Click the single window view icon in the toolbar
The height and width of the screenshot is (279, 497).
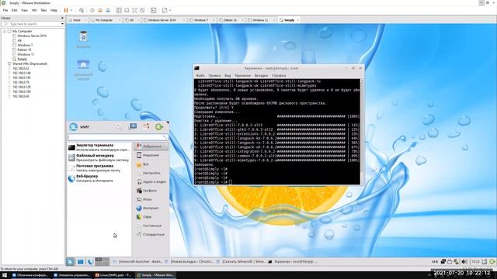point(127,10)
